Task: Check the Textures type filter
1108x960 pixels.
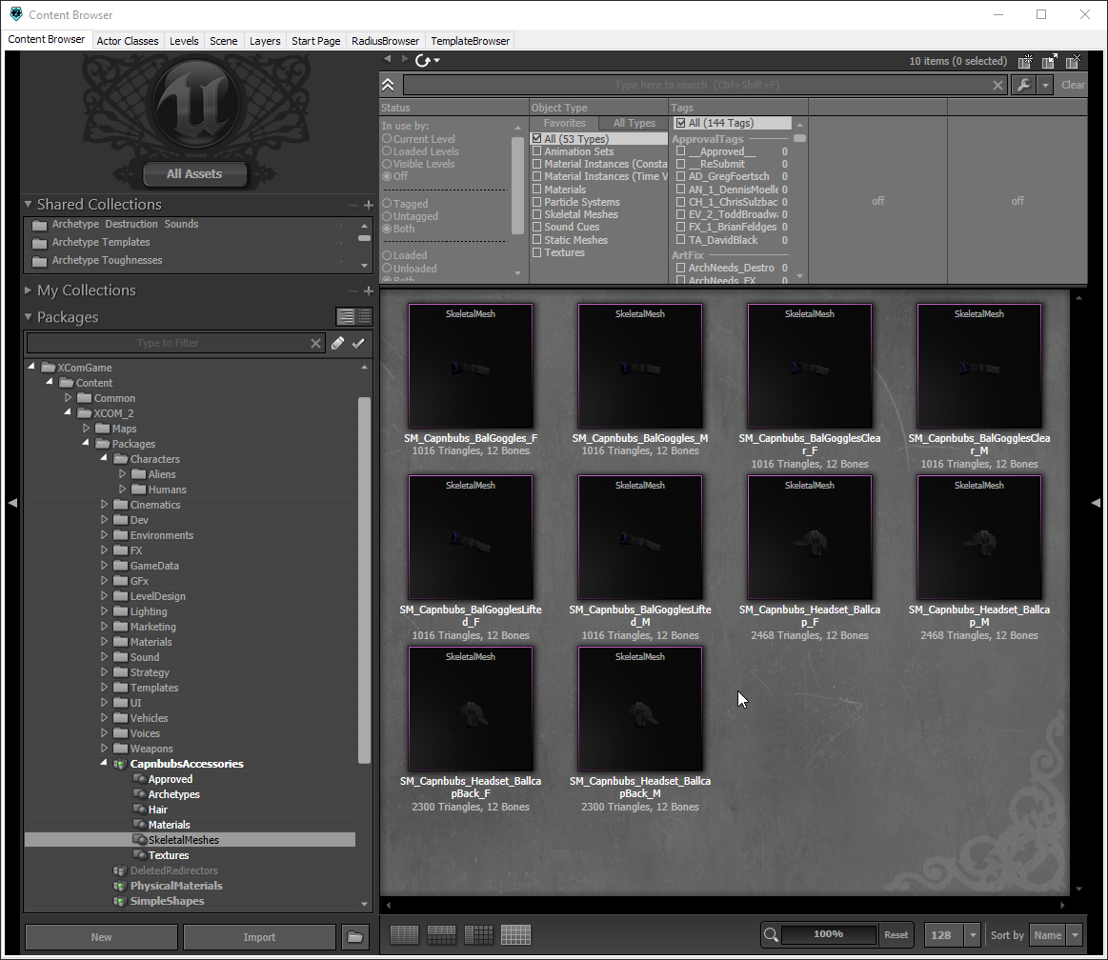Action: pyautogui.click(x=537, y=252)
